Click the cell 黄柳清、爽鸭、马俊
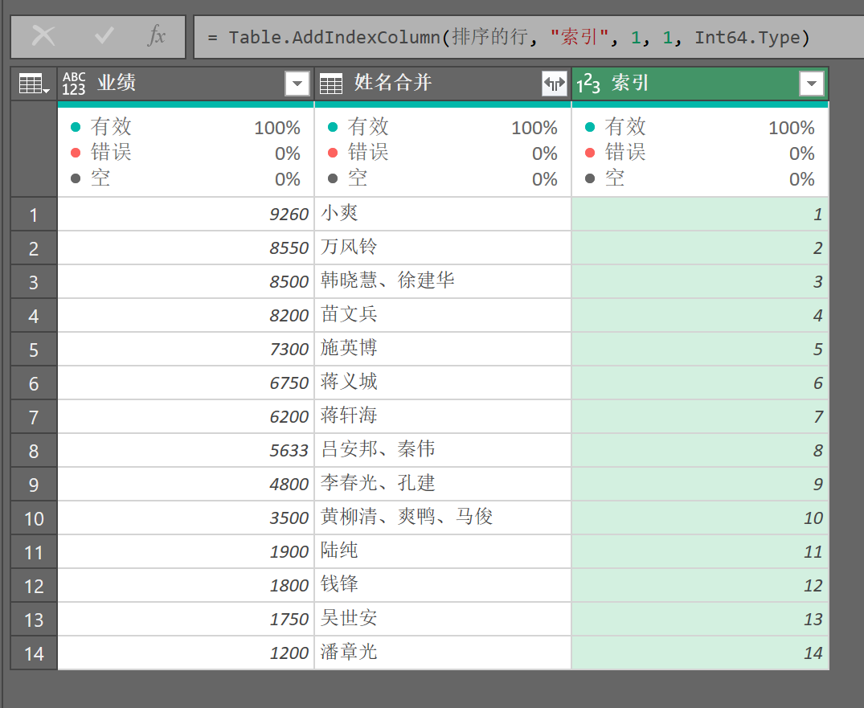Screen dimensions: 864x708 click(x=443, y=518)
